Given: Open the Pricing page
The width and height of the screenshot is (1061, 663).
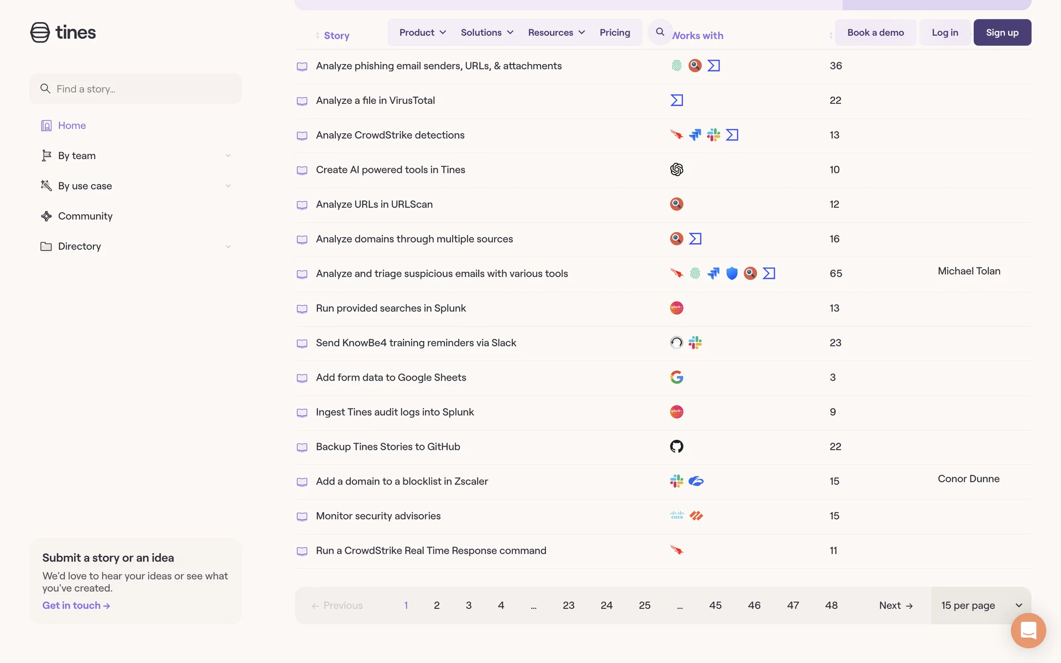Looking at the screenshot, I should click(x=614, y=33).
